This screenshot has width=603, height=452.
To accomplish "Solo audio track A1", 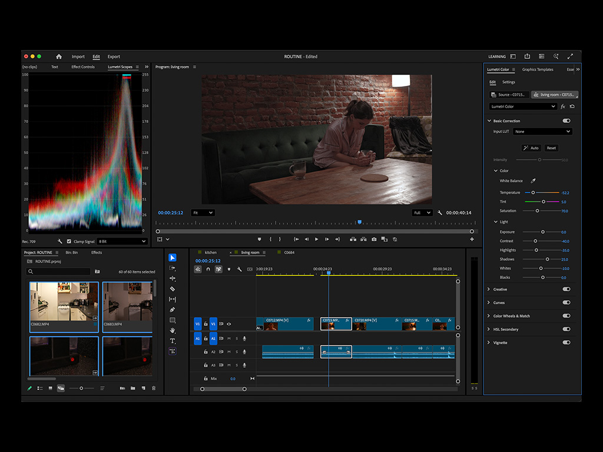I will [237, 339].
